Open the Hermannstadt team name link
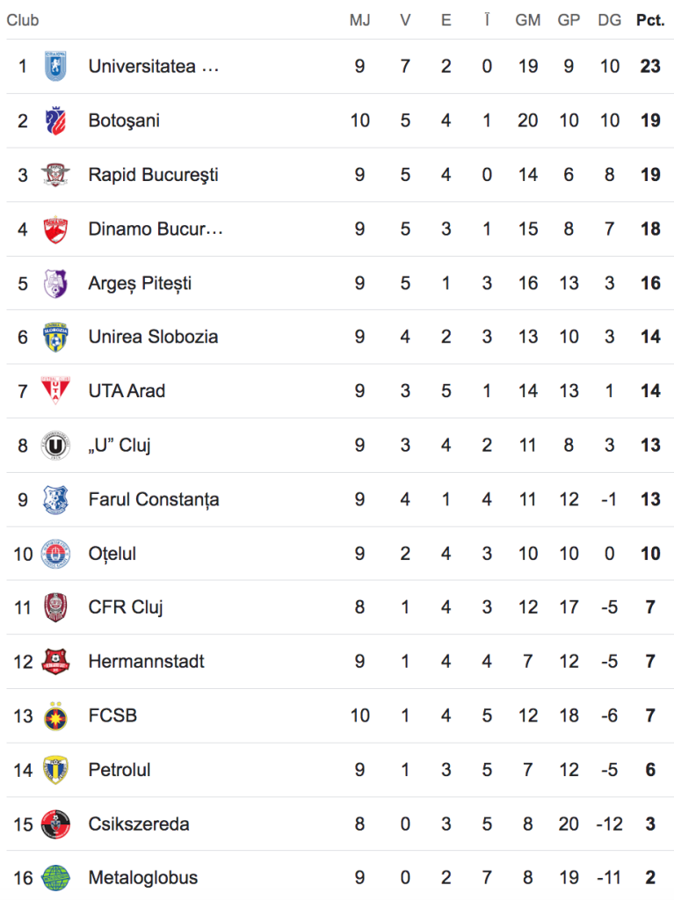The image size is (674, 900). 146,661
